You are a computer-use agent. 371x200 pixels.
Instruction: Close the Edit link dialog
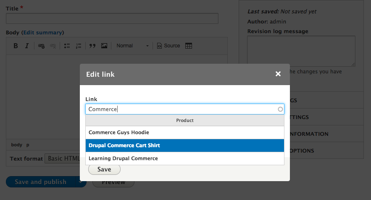tap(278, 74)
